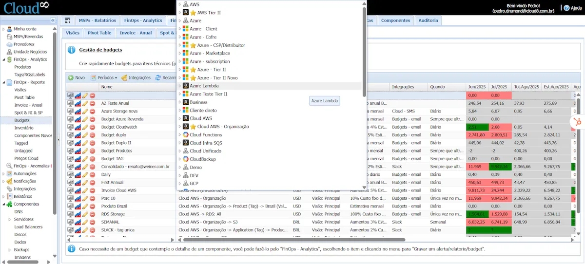The height and width of the screenshot is (264, 585).
Task: Click the menu list icon left of MSPs - Relatórios
Action: point(67,20)
